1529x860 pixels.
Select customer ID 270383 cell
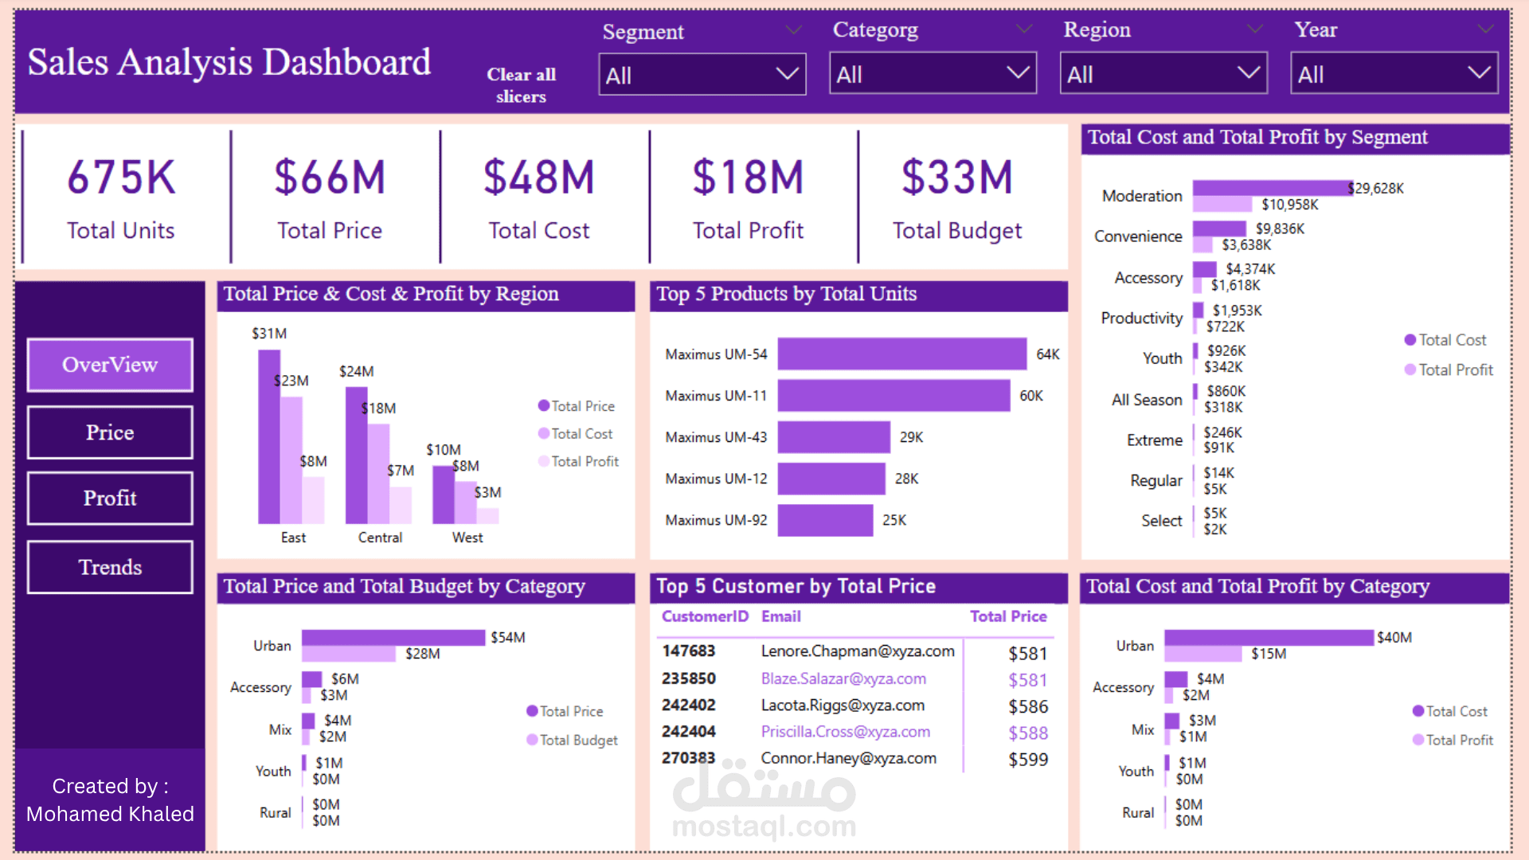[x=689, y=758]
